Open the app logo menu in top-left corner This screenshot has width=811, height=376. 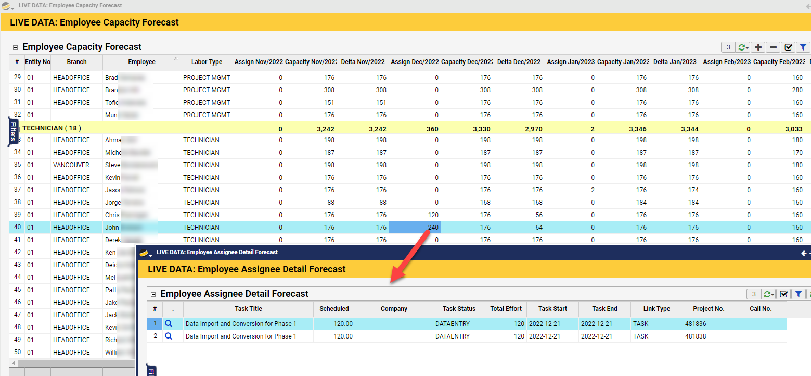click(7, 6)
